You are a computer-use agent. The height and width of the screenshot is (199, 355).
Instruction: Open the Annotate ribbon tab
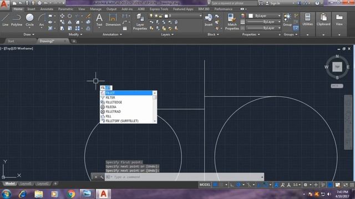click(x=47, y=9)
